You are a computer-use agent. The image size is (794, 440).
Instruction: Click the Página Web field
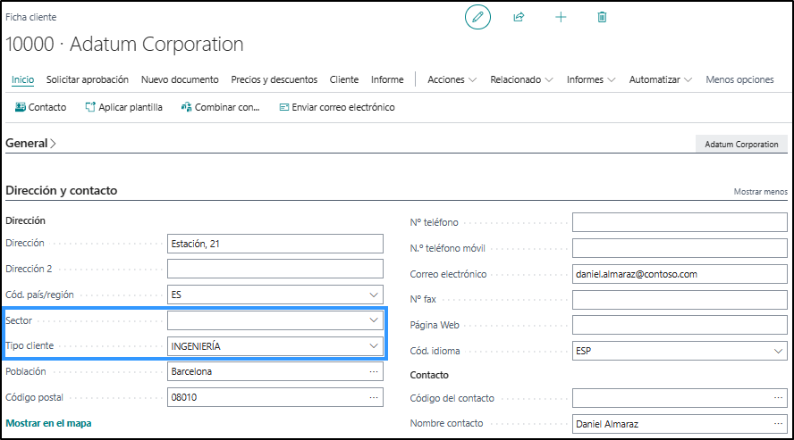tap(680, 325)
